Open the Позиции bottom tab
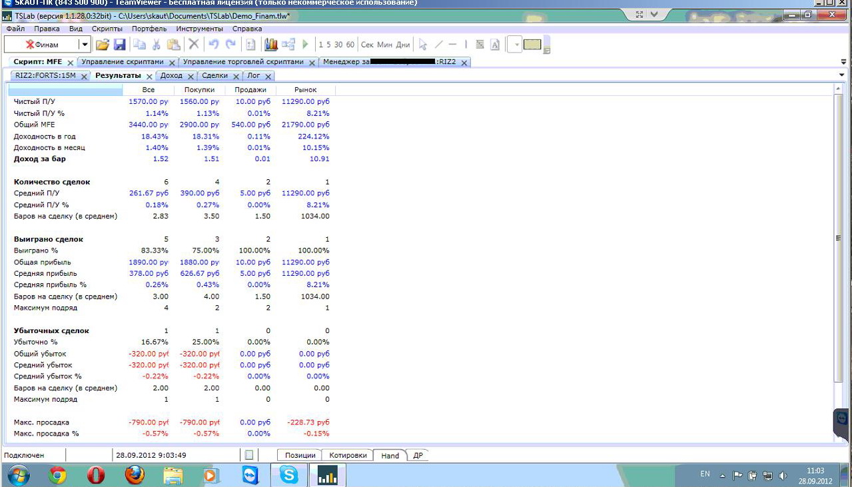 (x=300, y=455)
